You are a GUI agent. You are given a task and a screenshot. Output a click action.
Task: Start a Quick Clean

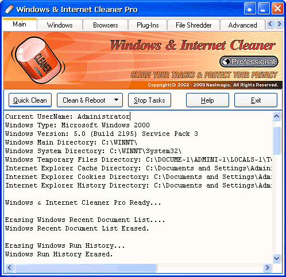pos(30,100)
